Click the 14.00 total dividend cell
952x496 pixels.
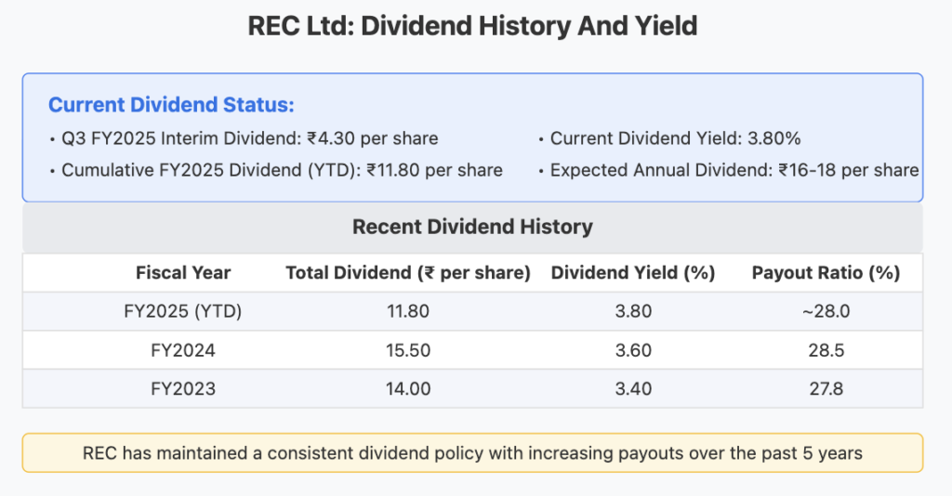(x=408, y=388)
